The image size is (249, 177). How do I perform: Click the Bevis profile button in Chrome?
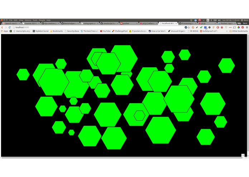coord(245,23)
